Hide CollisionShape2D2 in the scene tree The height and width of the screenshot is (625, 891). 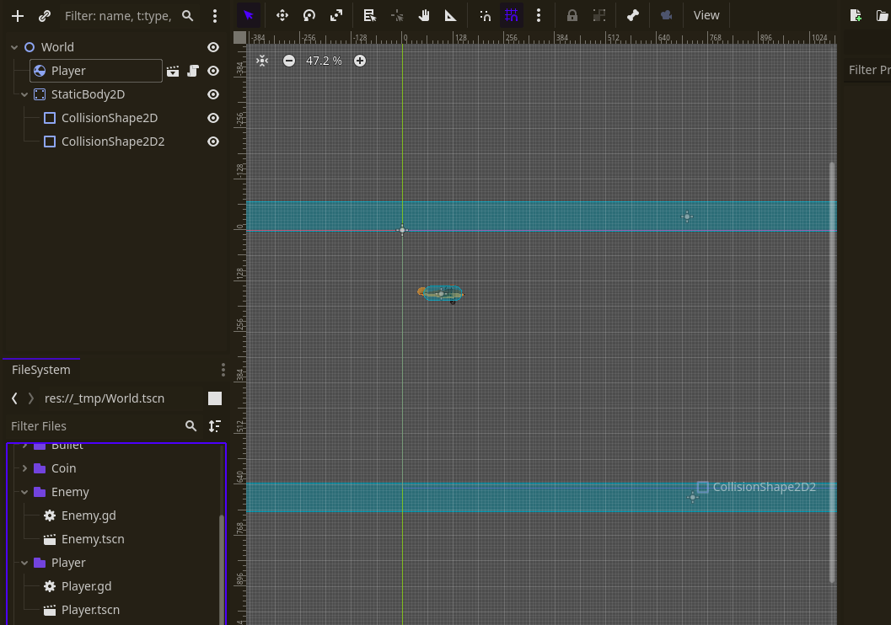(x=213, y=142)
